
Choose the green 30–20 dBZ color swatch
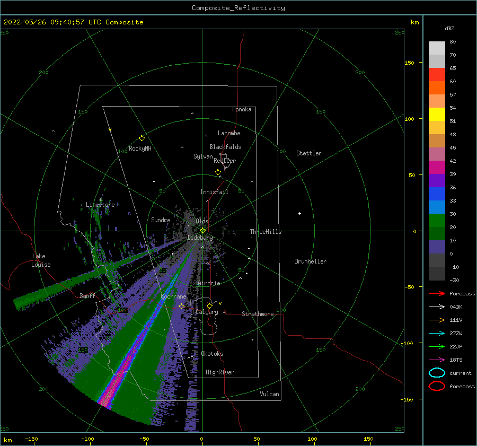(437, 221)
